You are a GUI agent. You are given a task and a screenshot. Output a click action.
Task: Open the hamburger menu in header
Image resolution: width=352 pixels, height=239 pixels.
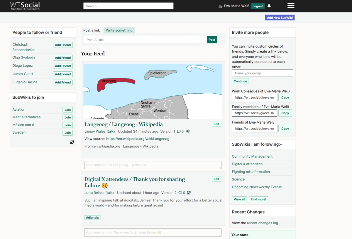[291, 6]
